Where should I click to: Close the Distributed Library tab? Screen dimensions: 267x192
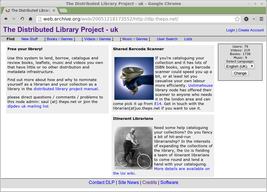tap(54, 11)
